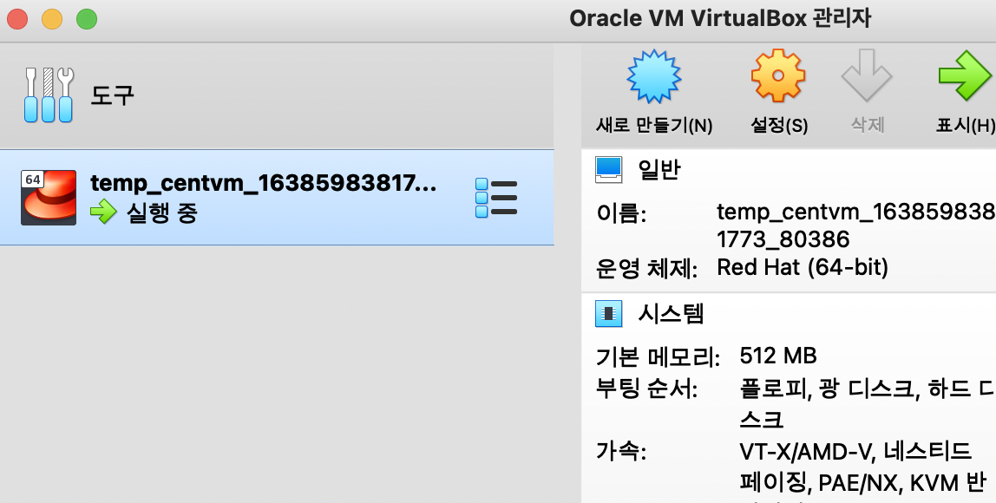The width and height of the screenshot is (996, 503).
Task: Click the name value ending 1773_80386
Action: 855,225
